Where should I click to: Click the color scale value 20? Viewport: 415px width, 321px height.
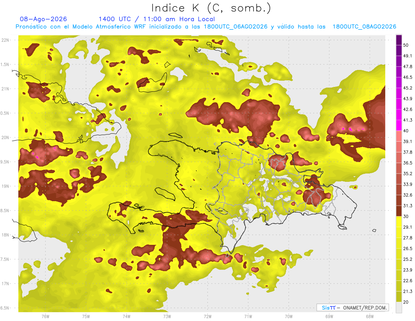[406, 302]
